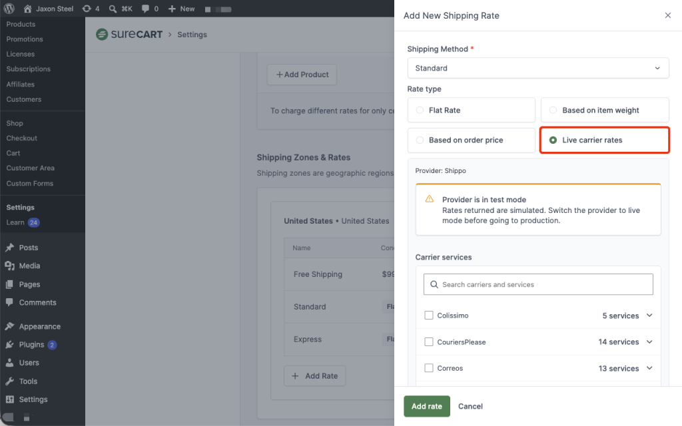
Task: Click the Settings breadcrumb link
Action: click(x=192, y=35)
